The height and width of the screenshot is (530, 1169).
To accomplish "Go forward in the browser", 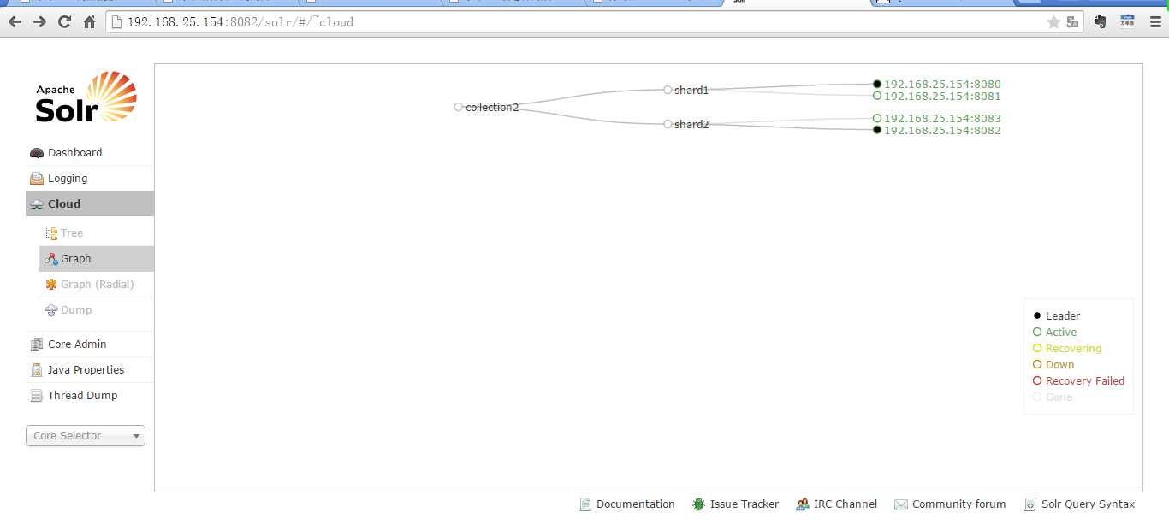I will [x=39, y=22].
